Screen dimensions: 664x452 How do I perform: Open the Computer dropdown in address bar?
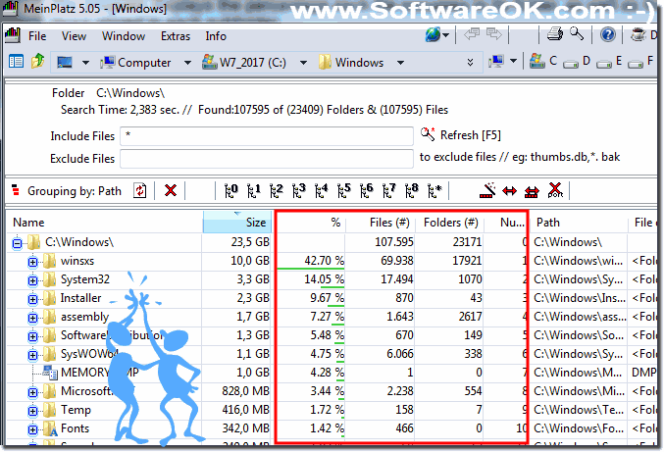[x=187, y=63]
